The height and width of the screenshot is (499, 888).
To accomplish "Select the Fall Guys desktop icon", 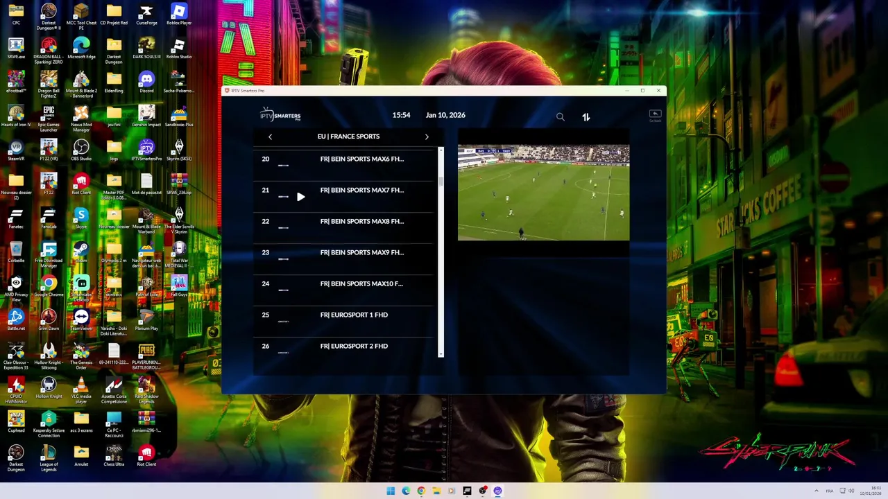I will 179,286.
